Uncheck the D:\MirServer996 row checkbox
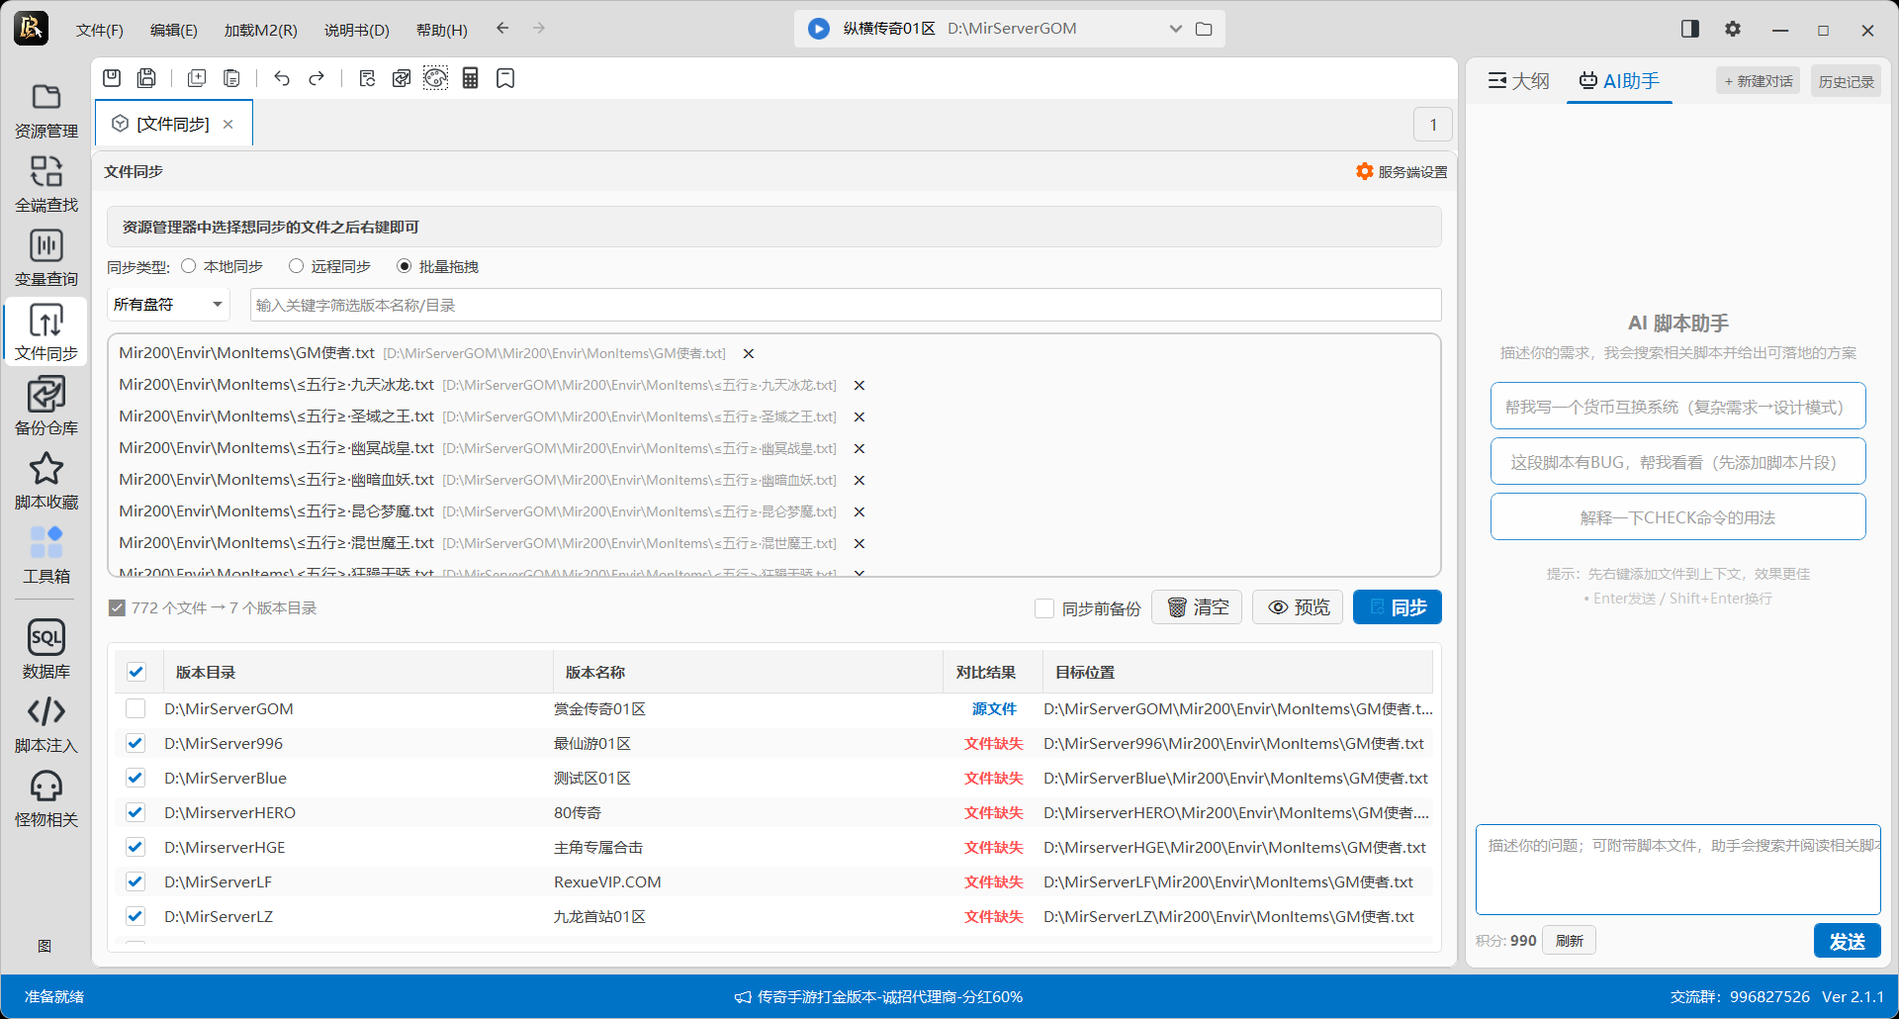The height and width of the screenshot is (1019, 1899). [x=136, y=743]
